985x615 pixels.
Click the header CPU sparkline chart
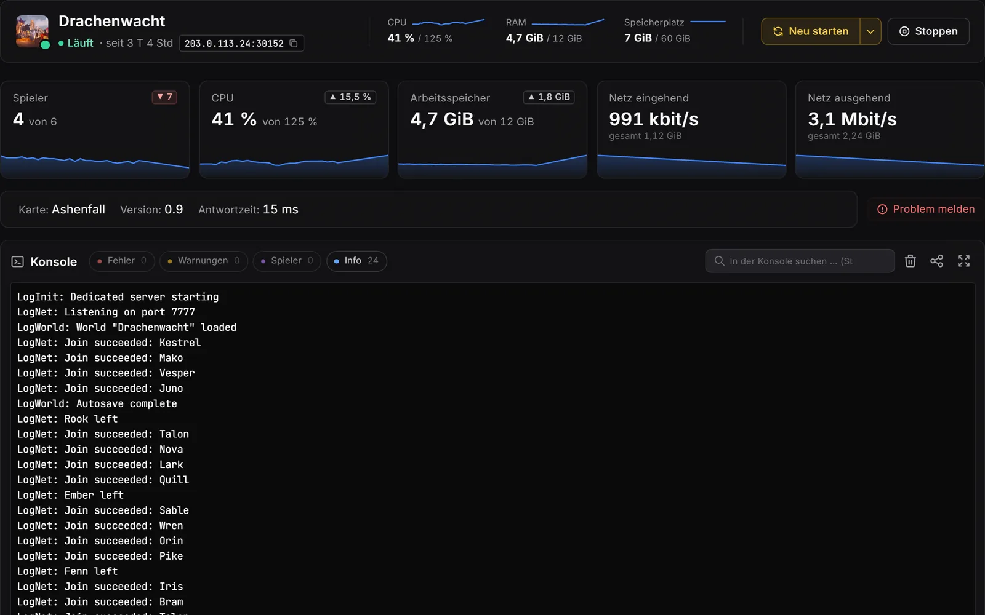pos(448,22)
